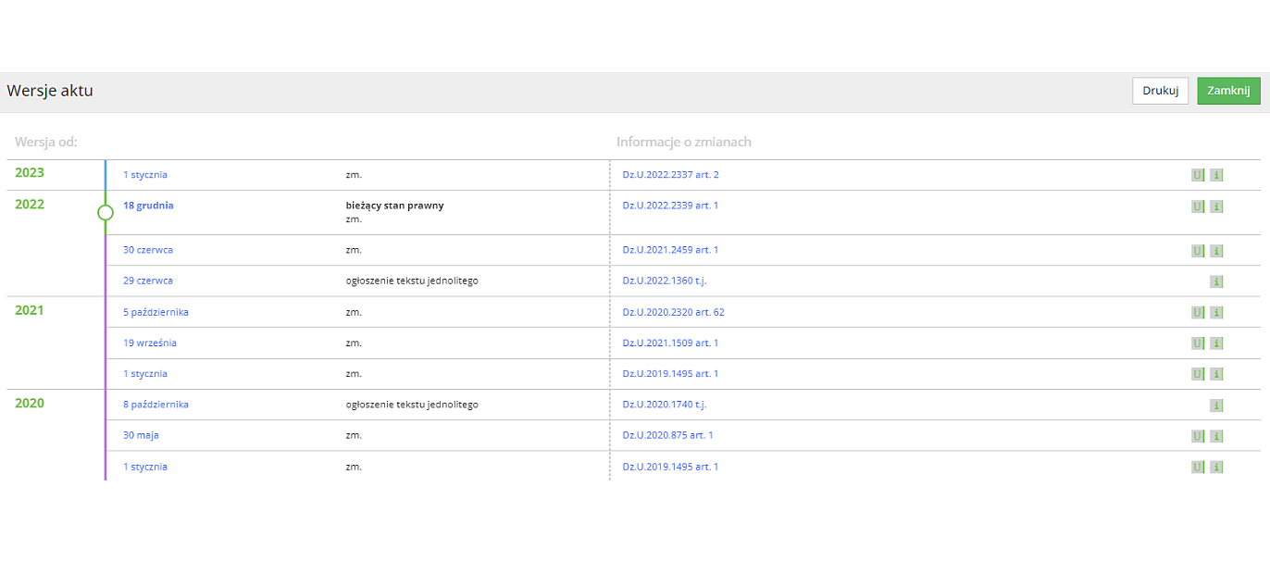Screen dimensions: 1270x562
Task: Open the info icon for the 18 grudnia version
Action: 1216,206
